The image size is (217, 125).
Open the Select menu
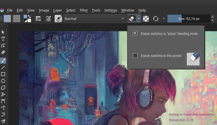tap(71, 10)
